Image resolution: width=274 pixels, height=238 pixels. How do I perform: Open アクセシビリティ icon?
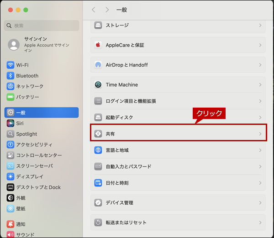pos(11,145)
